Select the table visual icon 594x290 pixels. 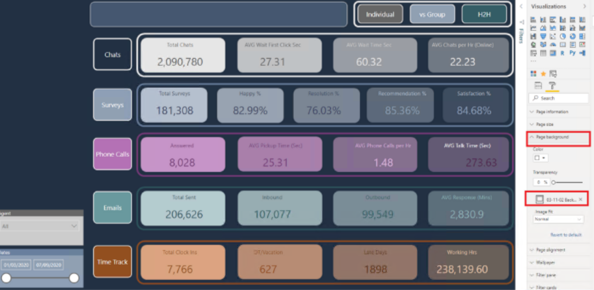point(543,53)
